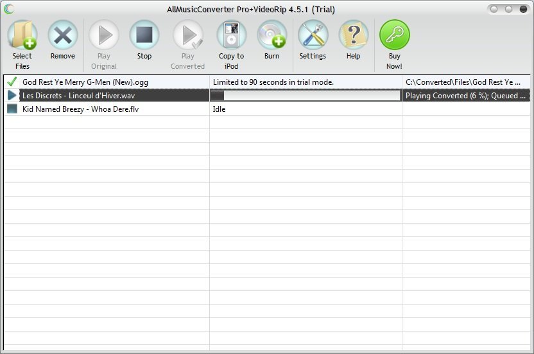Click the green checkmark beside God Rest Ye Merry
This screenshot has width=534, height=354.
12,82
